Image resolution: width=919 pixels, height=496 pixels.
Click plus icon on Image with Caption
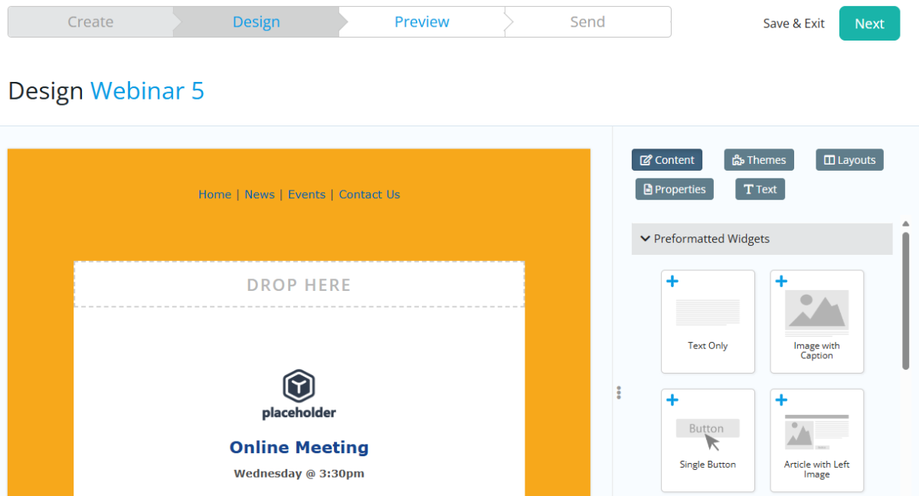781,282
